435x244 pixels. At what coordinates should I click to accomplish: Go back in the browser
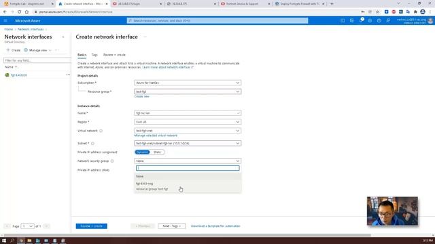tap(5, 12)
